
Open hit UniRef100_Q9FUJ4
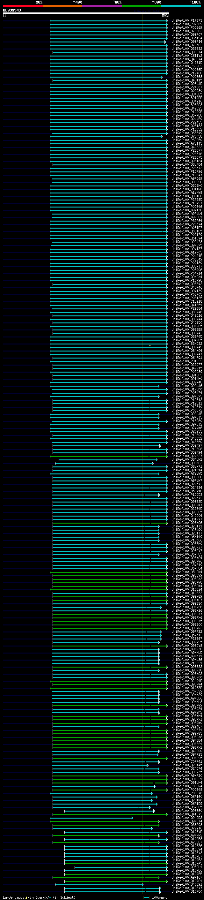[x=187, y=52]
